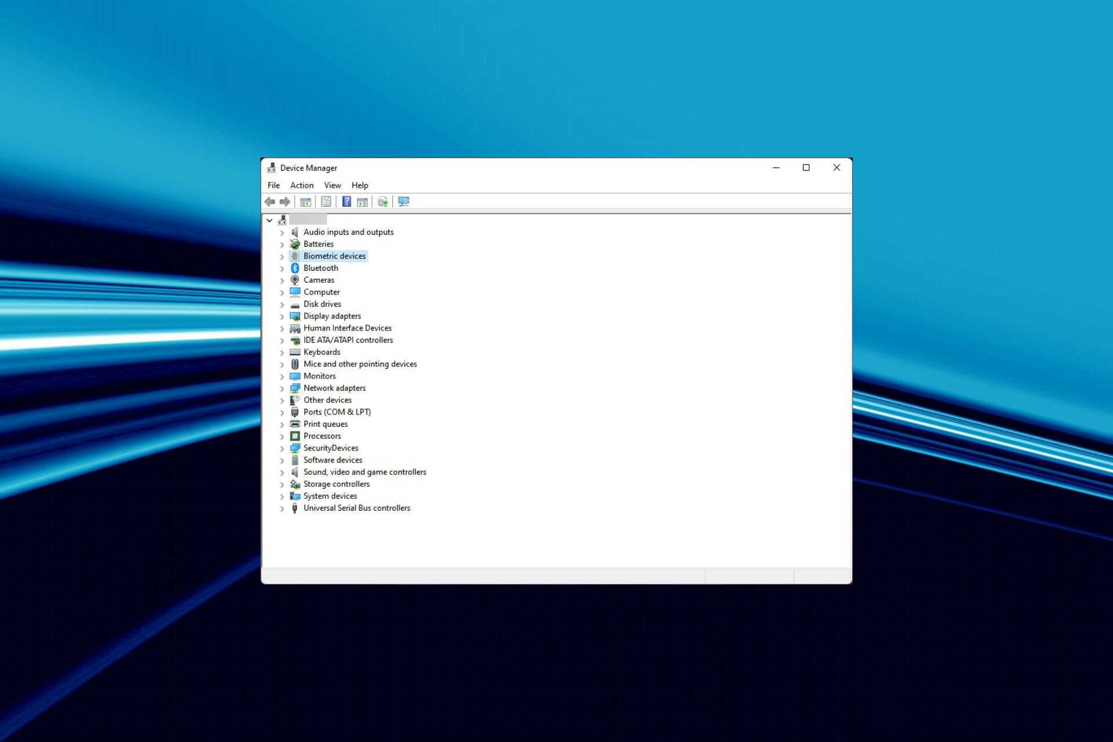This screenshot has height=742, width=1113.
Task: Select the 'Sound, video and game controllers' label
Action: (365, 472)
